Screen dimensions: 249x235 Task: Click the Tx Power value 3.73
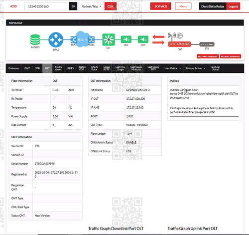click(x=55, y=90)
